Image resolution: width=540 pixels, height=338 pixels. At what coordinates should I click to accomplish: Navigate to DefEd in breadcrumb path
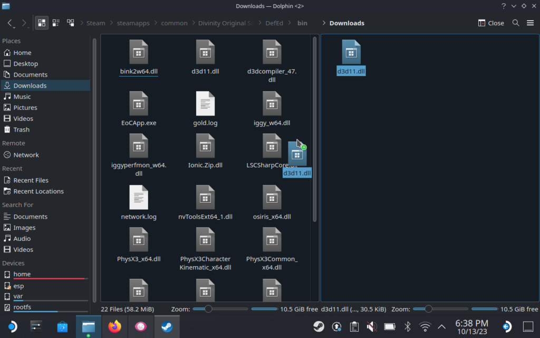[274, 23]
